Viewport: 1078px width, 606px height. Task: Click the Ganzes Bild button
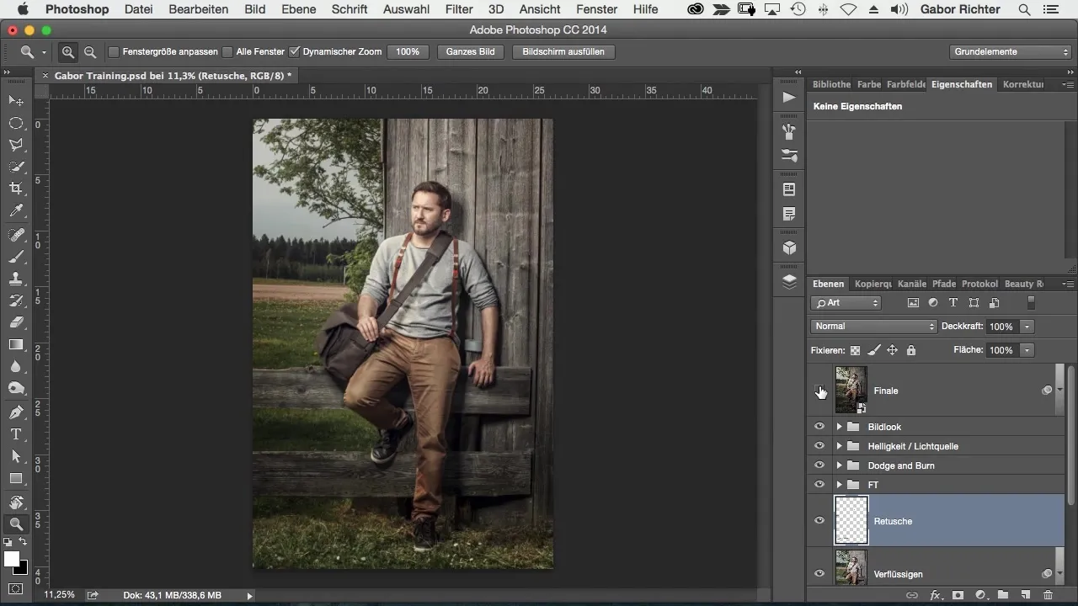tap(470, 52)
